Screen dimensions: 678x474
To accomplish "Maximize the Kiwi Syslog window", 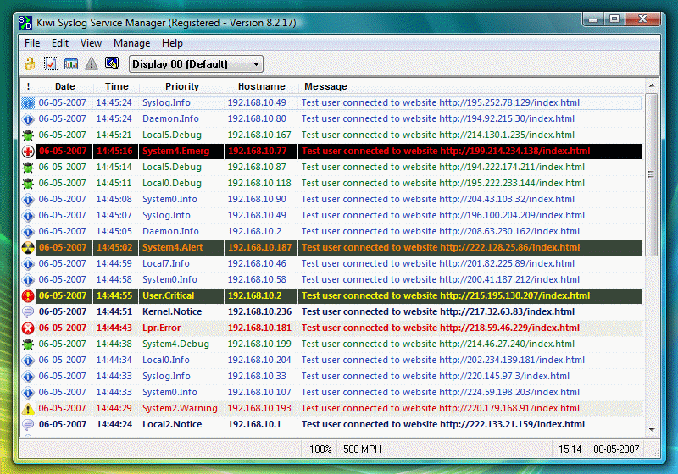I will click(614, 19).
